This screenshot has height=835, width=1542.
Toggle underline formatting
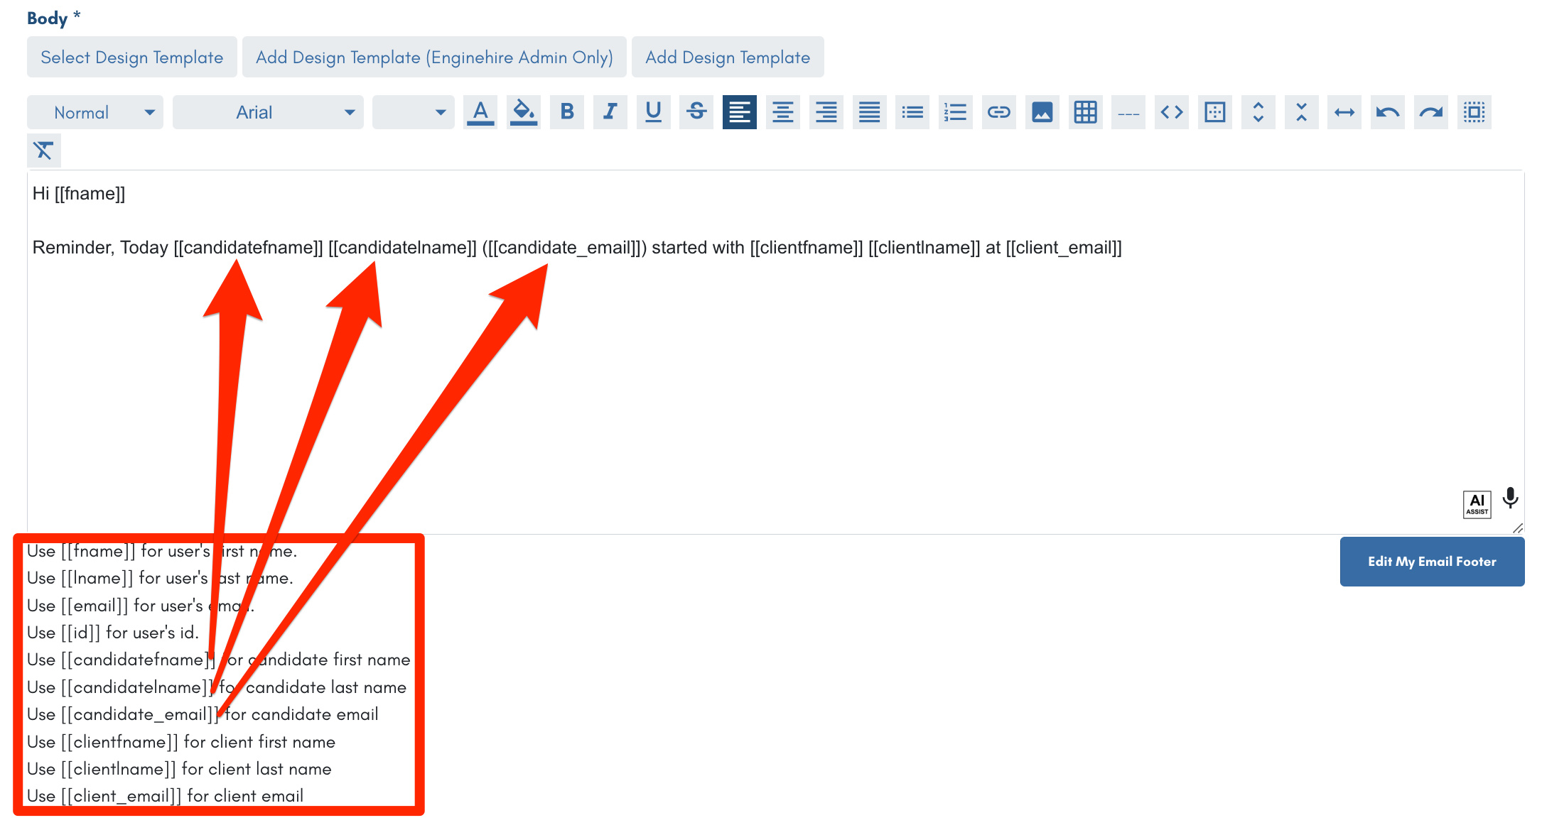653,111
